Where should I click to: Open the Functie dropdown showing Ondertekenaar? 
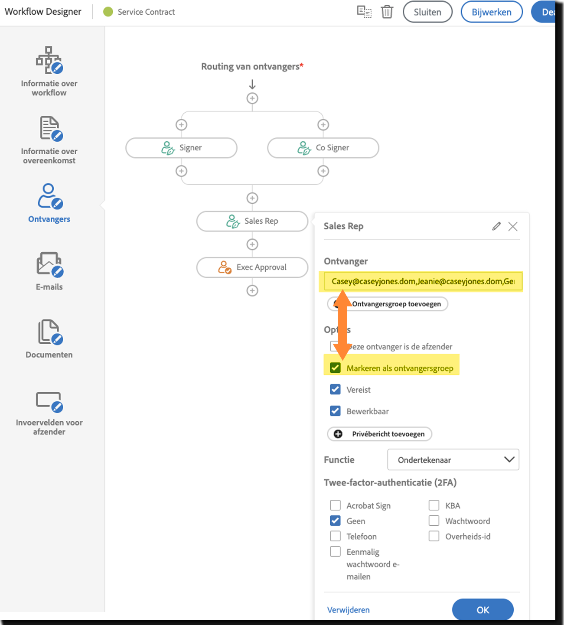coord(453,460)
